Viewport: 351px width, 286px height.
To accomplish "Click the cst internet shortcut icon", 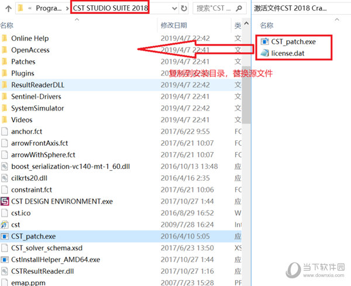I will [5, 225].
